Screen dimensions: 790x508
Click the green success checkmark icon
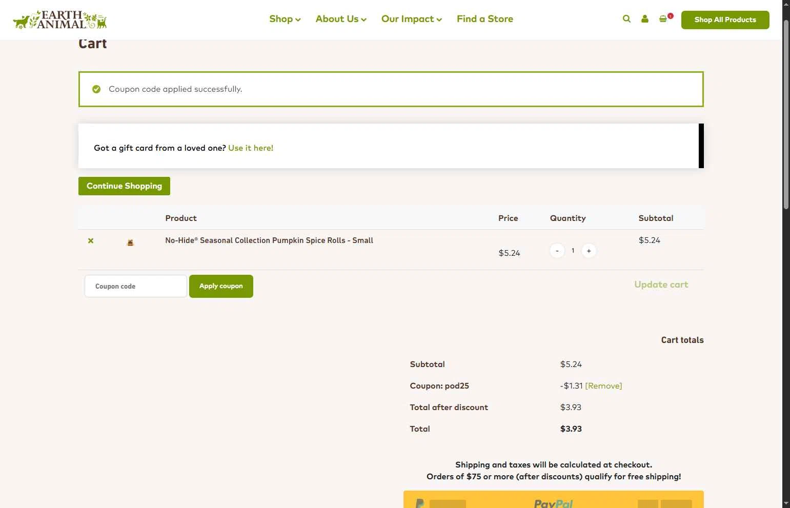pyautogui.click(x=96, y=89)
